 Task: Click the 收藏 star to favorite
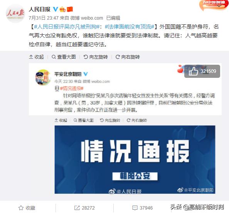pos(27,208)
